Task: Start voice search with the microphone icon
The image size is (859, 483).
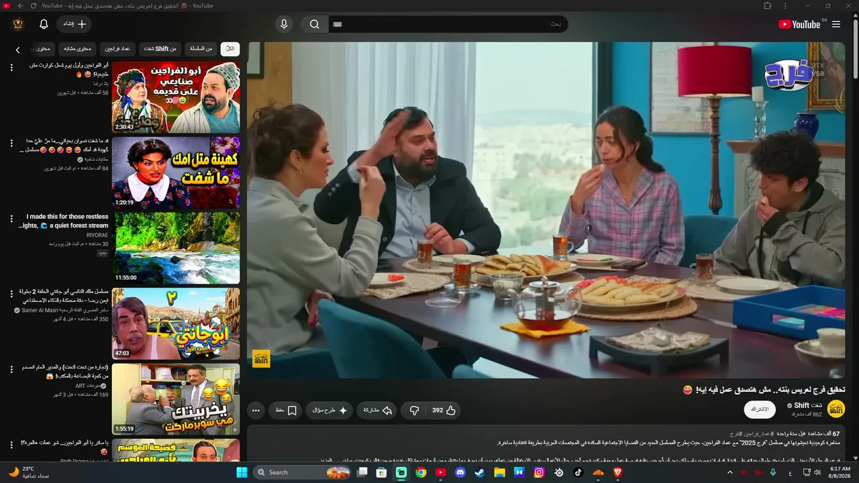Action: 284,24
